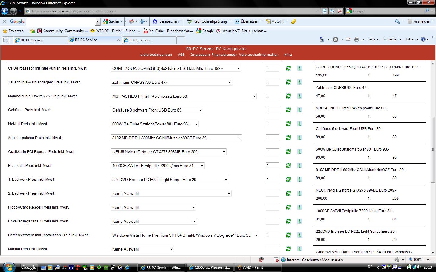436x272 pixels.
Task: Open mainboard dropdown showing MSI P45 NEO-F
Action: (184, 96)
